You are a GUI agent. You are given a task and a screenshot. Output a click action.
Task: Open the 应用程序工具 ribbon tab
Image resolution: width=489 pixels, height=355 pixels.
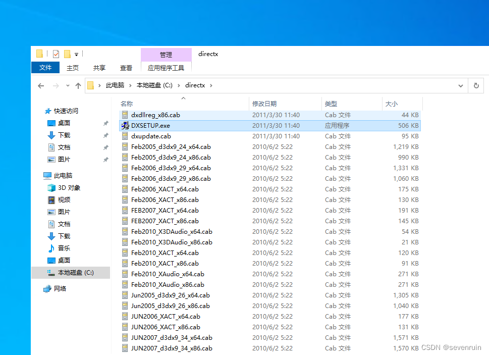coord(166,68)
